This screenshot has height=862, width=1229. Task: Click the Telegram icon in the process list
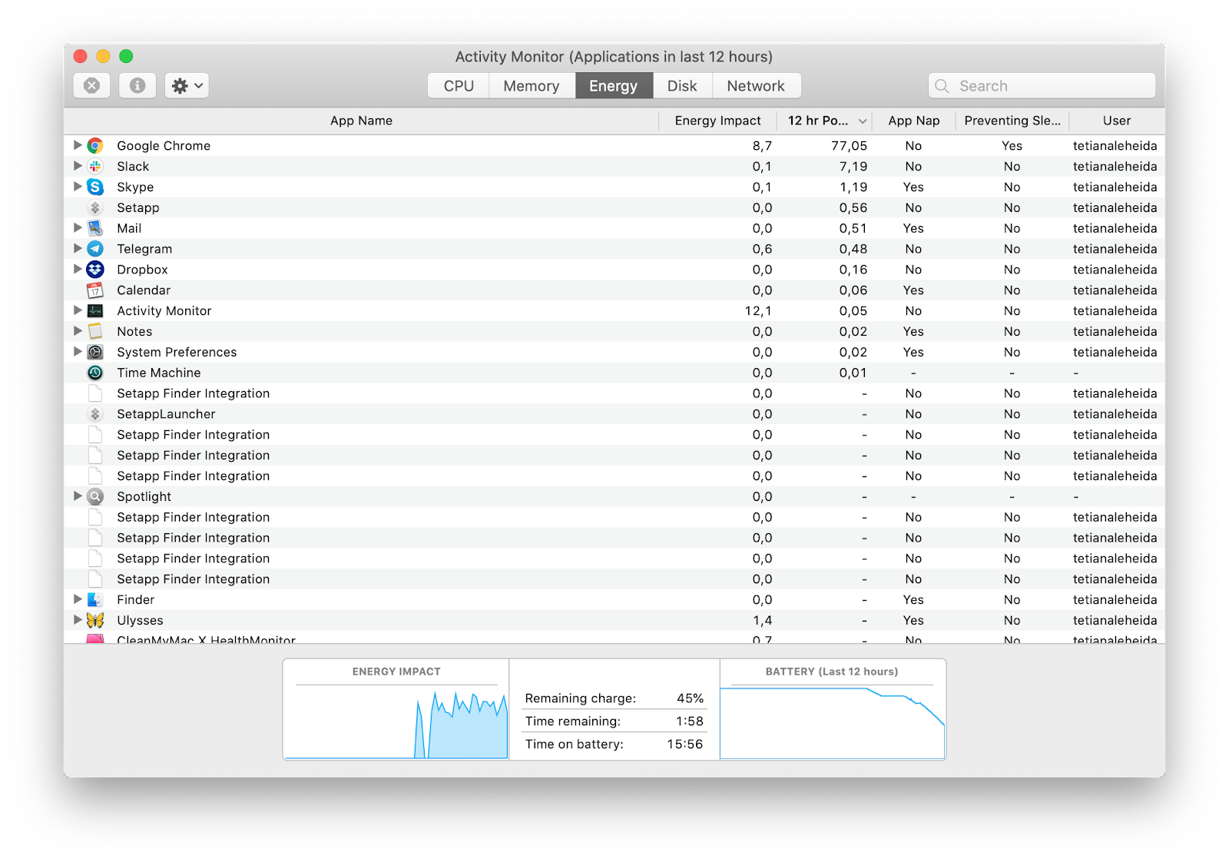pyautogui.click(x=95, y=248)
